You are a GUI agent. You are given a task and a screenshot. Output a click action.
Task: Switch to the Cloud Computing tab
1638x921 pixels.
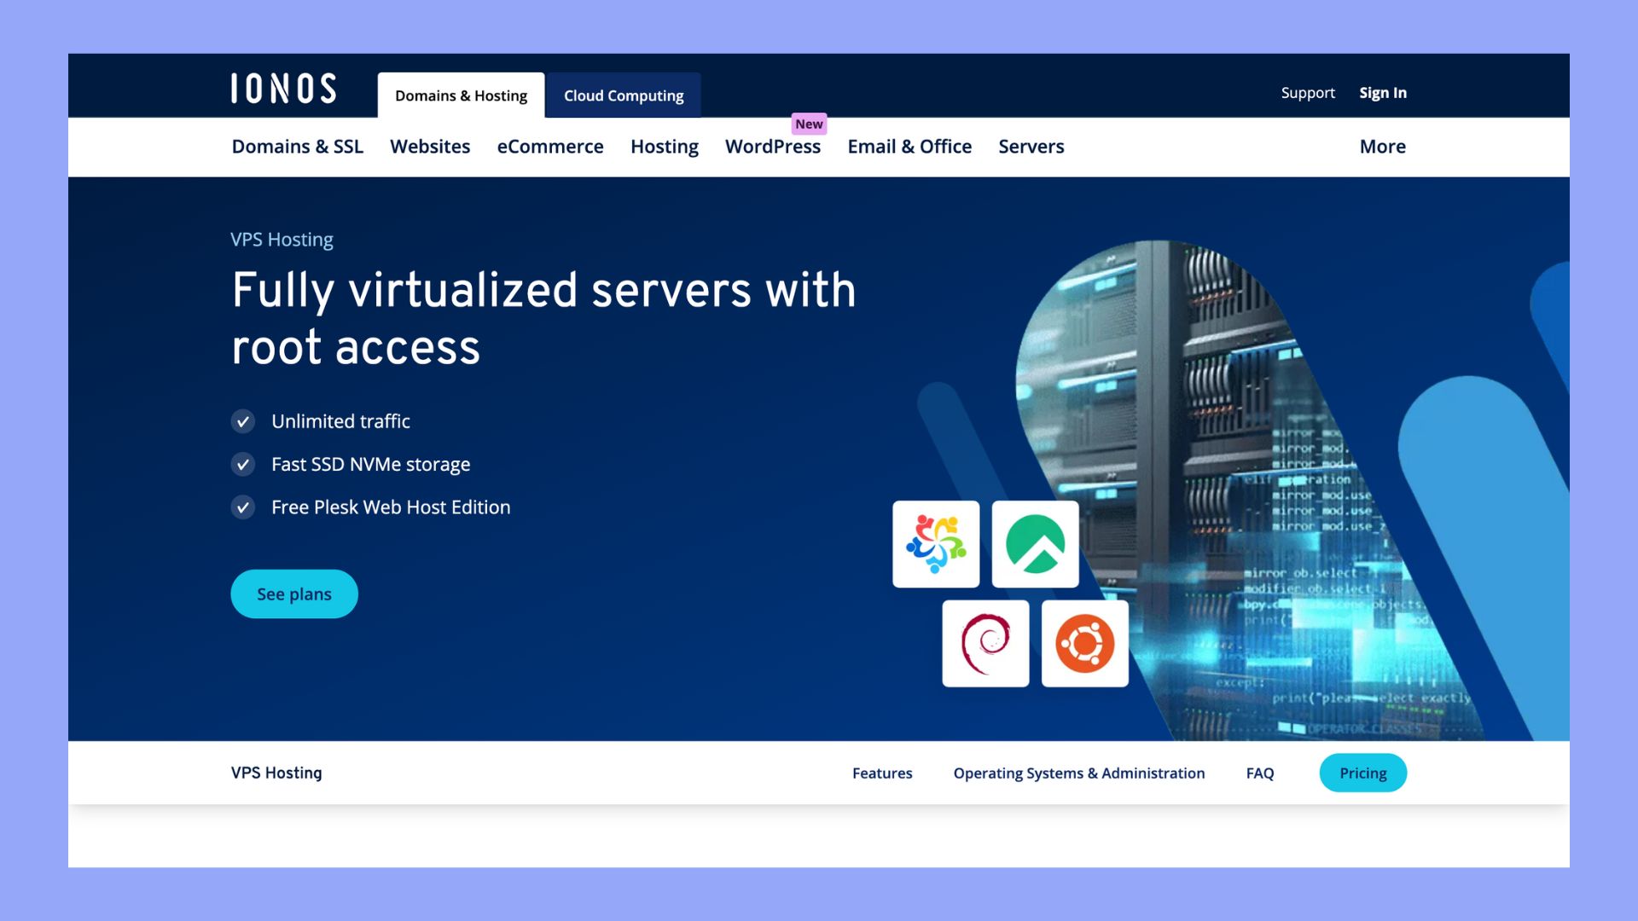[x=624, y=96]
